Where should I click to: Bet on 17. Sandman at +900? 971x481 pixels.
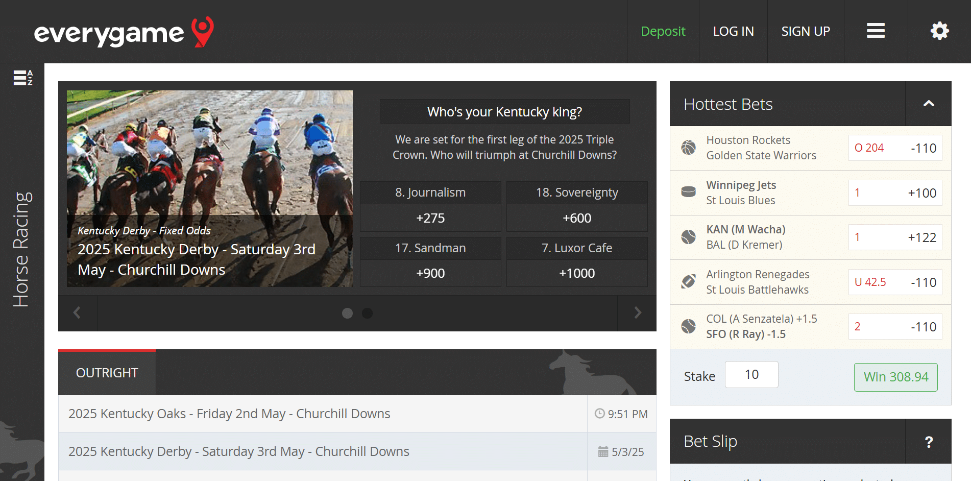430,261
